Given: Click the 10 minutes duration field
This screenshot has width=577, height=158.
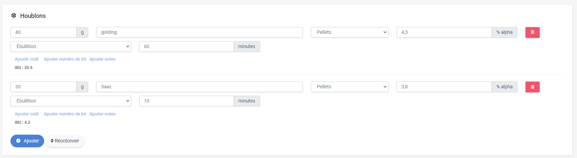Looking at the screenshot, I should [186, 101].
